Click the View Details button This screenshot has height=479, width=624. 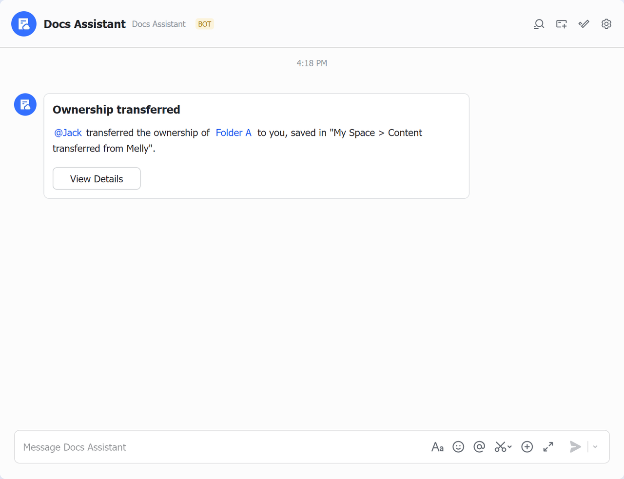(x=97, y=179)
